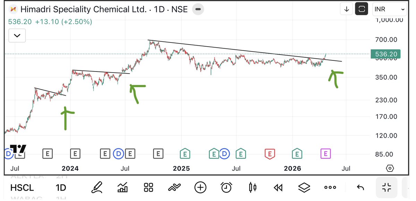Image resolution: width=416 pixels, height=201 pixels.
Task: Tap the Himadri company logo icon
Action: coord(13,10)
